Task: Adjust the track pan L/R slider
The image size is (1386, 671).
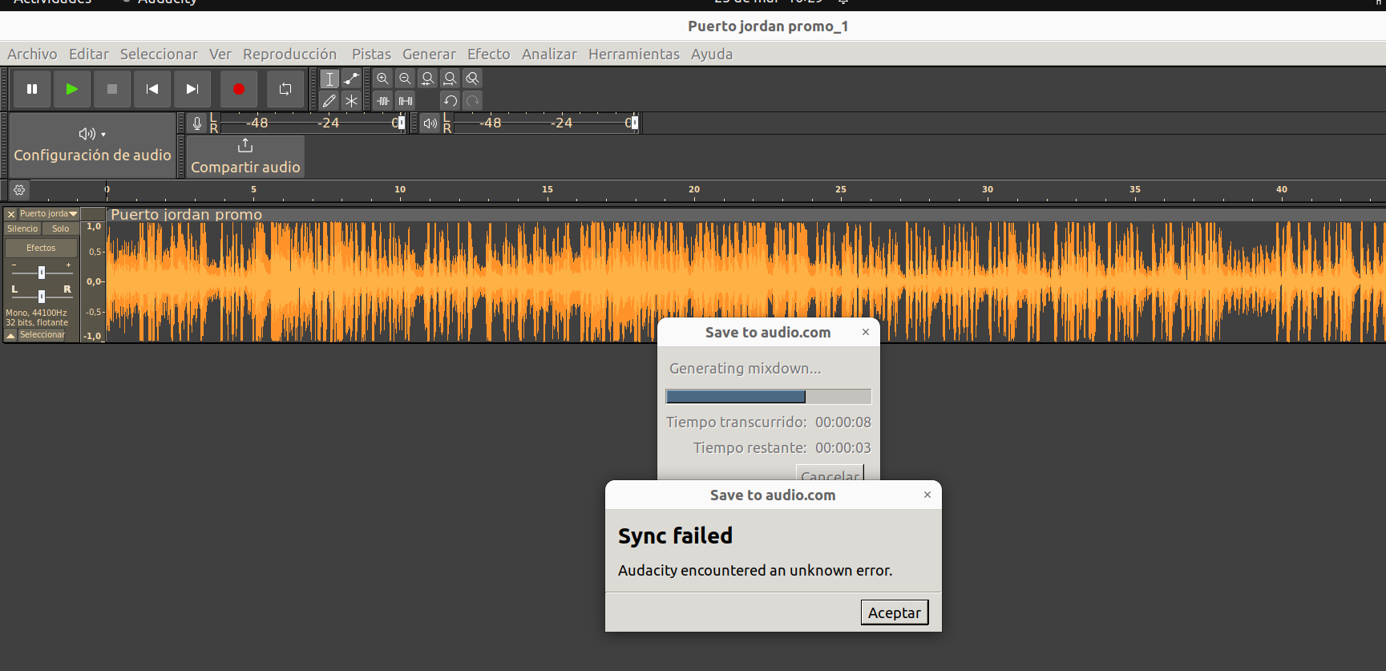Action: click(x=42, y=296)
